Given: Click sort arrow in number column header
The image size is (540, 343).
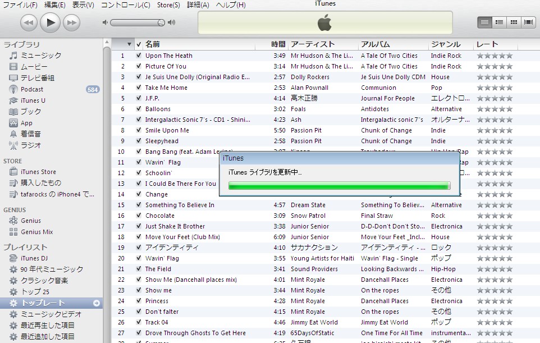Looking at the screenshot, I should pyautogui.click(x=129, y=44).
